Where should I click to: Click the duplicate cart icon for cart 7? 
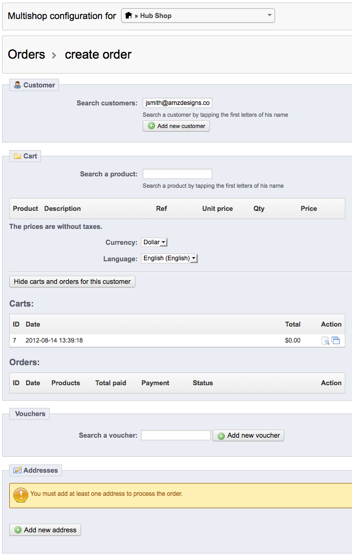336,340
